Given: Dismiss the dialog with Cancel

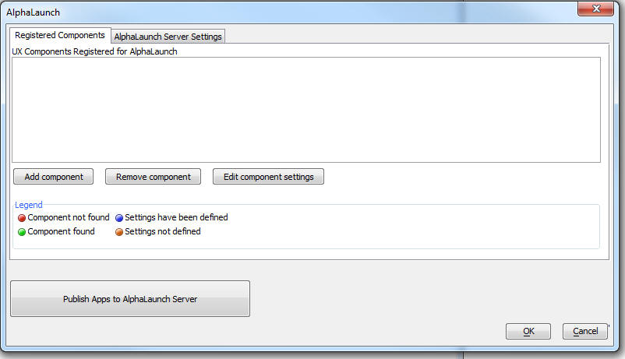Looking at the screenshot, I should click(585, 331).
